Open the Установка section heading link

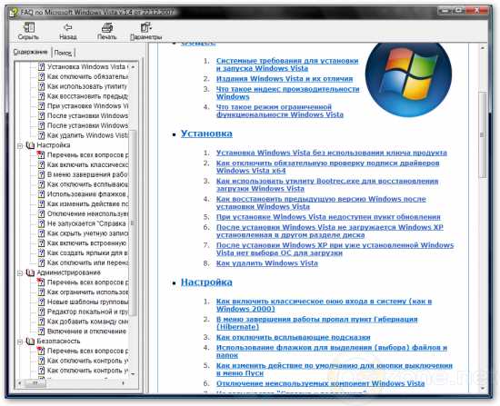206,134
